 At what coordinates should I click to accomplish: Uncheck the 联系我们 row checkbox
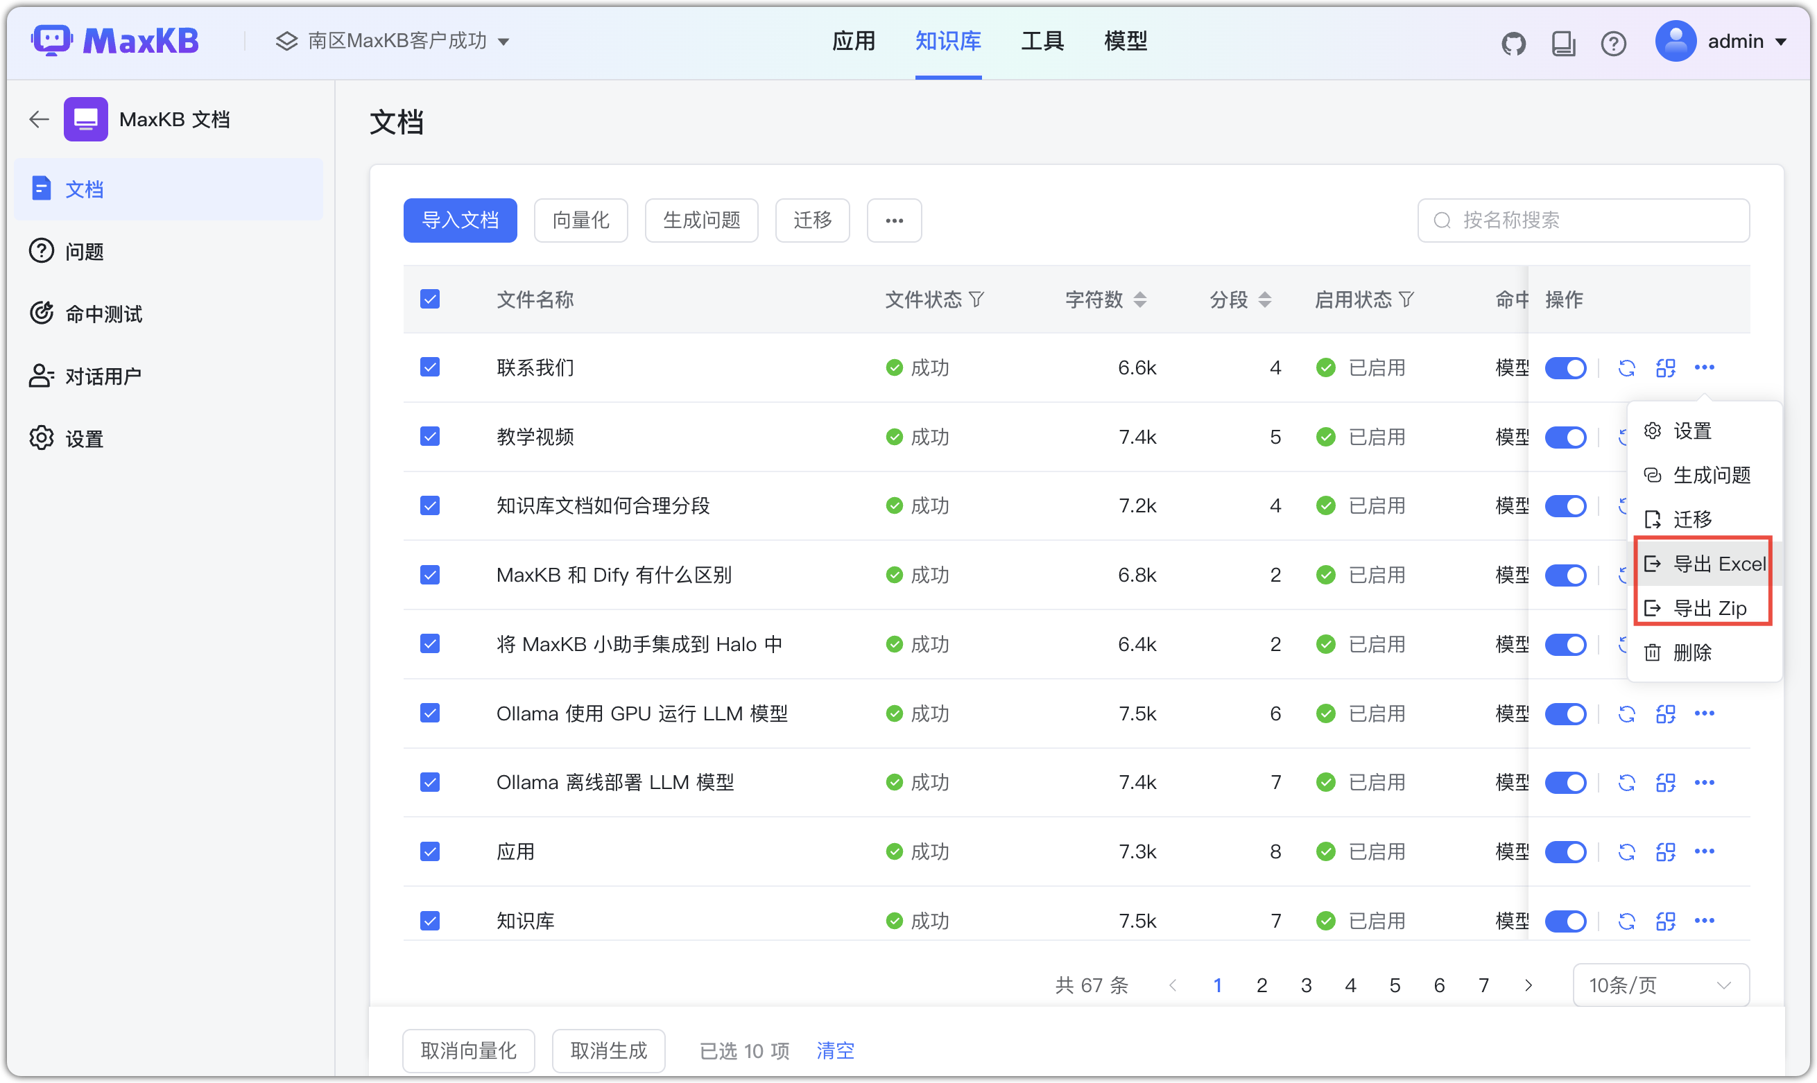430,367
